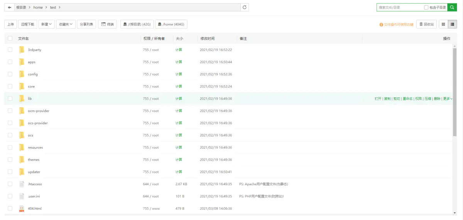Screen dimensions: 463x220
Task: Click 根目录 in the breadcrumb path
Action: click(20, 7)
